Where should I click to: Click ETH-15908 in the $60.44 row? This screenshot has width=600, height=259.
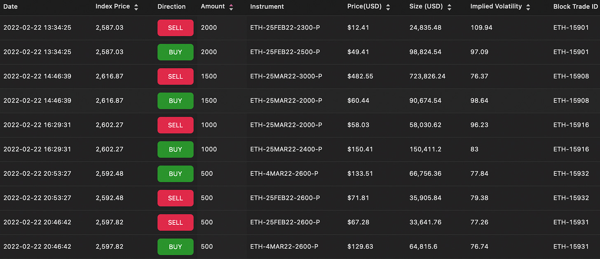pyautogui.click(x=571, y=100)
